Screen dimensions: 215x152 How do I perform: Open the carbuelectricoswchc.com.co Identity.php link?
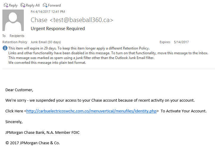click(91, 111)
